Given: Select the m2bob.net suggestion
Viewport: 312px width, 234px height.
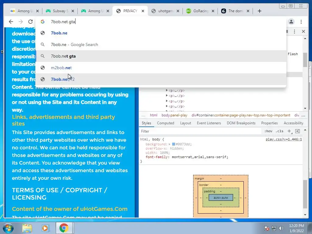Looking at the screenshot, I should pos(161,68).
